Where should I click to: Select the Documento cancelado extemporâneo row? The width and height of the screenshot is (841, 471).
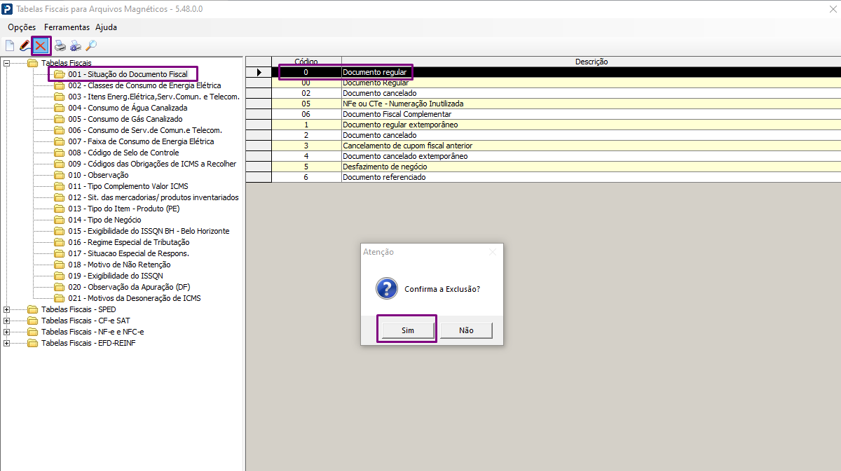click(x=543, y=156)
